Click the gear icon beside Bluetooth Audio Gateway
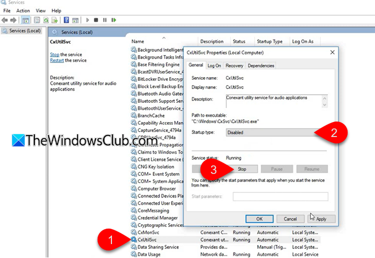 [134, 94]
